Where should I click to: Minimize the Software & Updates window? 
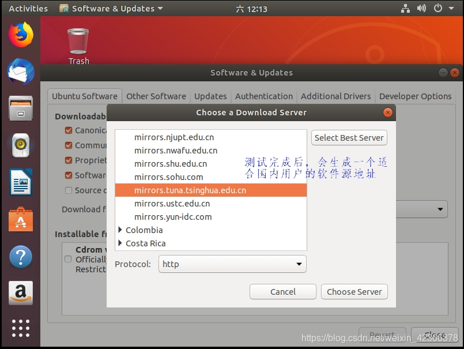(x=443, y=73)
